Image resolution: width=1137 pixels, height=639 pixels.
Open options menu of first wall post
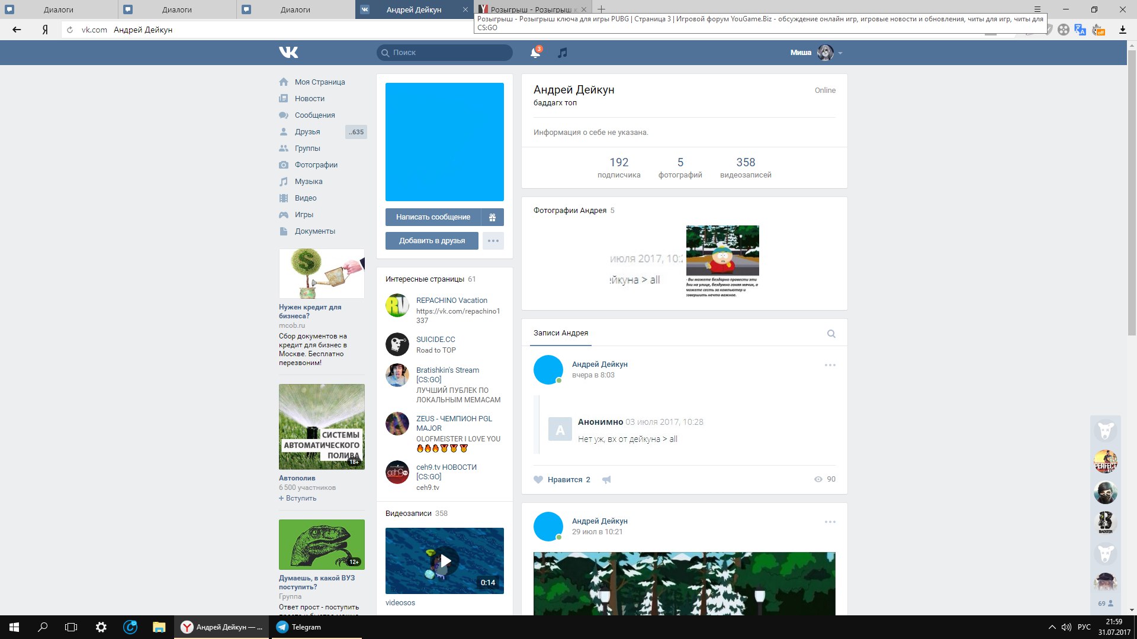830,365
